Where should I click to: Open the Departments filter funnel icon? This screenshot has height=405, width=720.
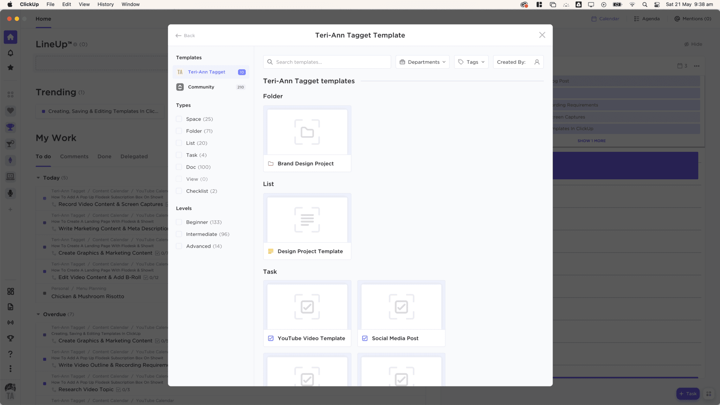tap(403, 62)
